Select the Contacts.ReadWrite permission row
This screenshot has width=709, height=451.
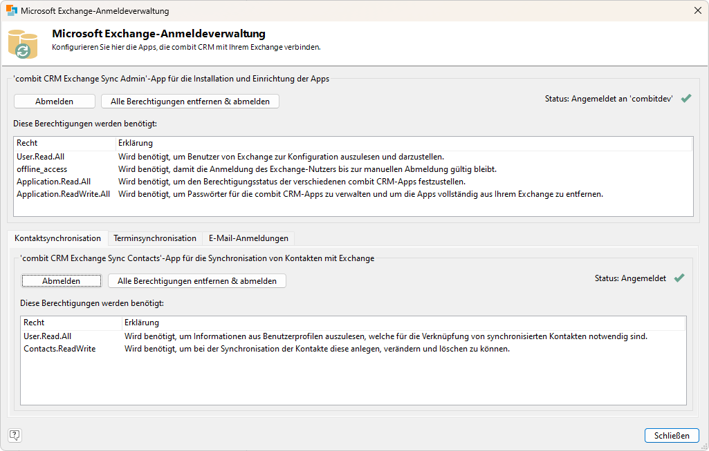(x=59, y=349)
